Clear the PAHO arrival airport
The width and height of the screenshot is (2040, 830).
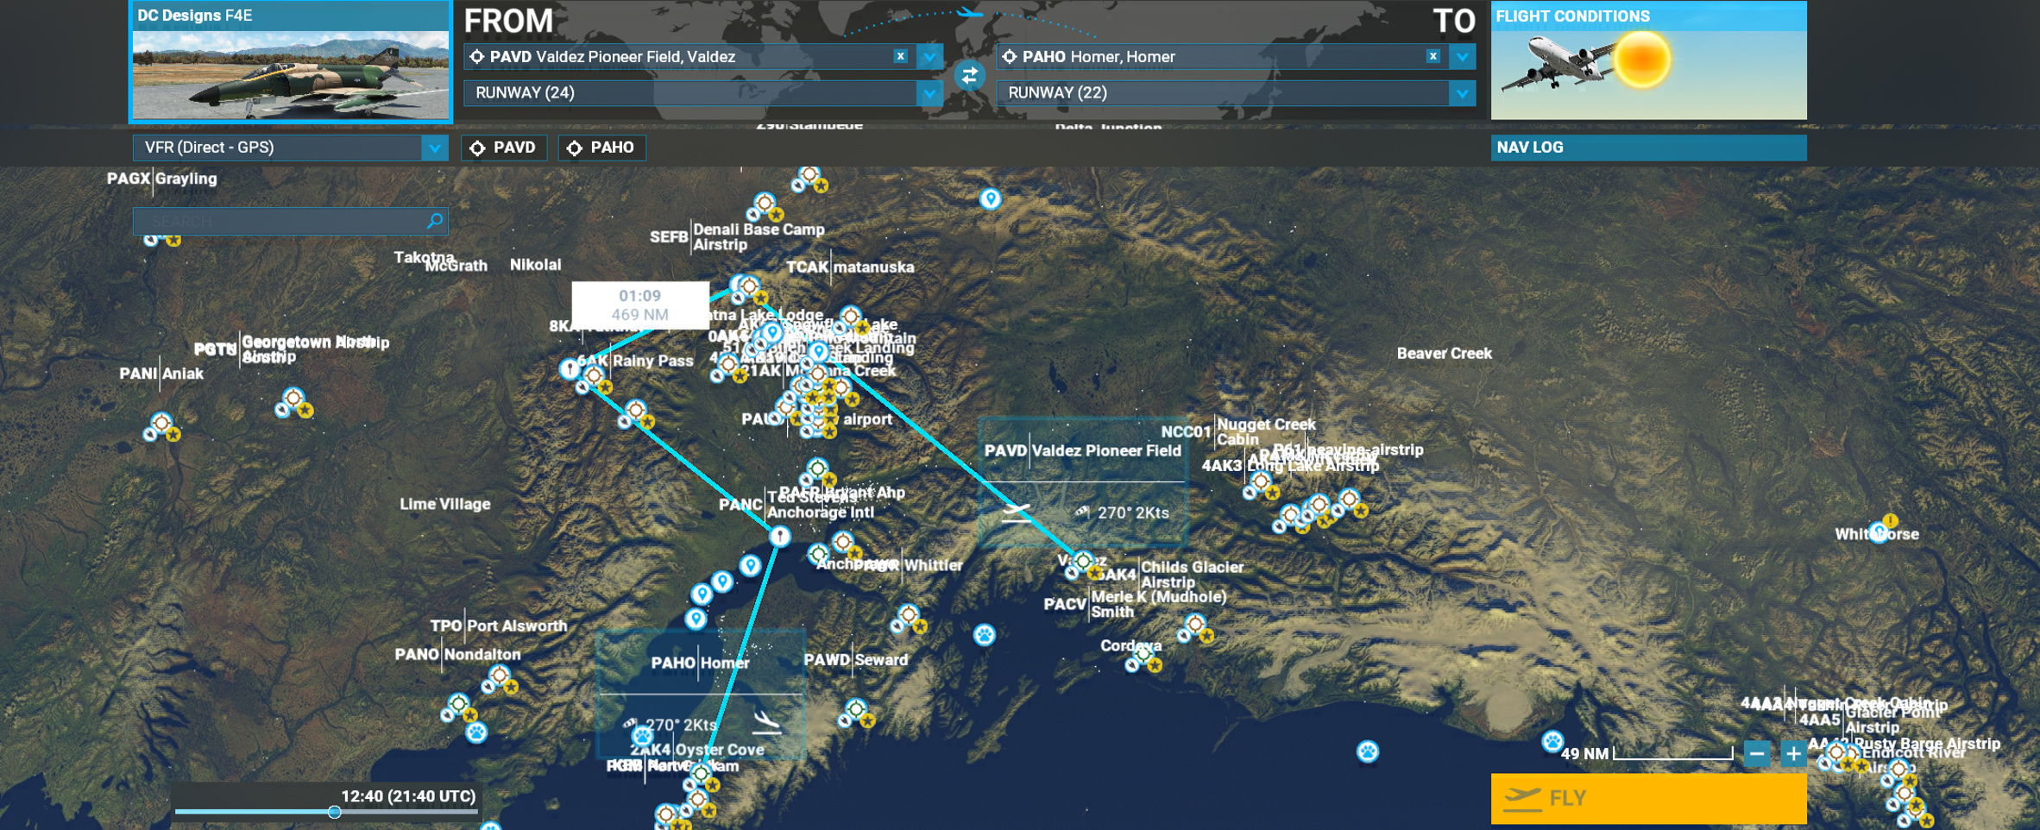tap(1432, 56)
